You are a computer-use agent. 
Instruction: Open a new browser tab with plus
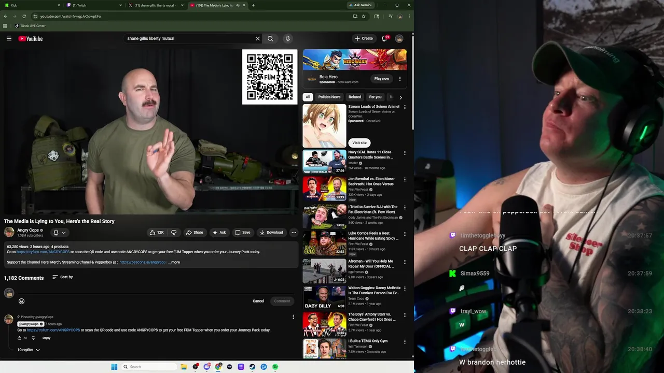253,5
